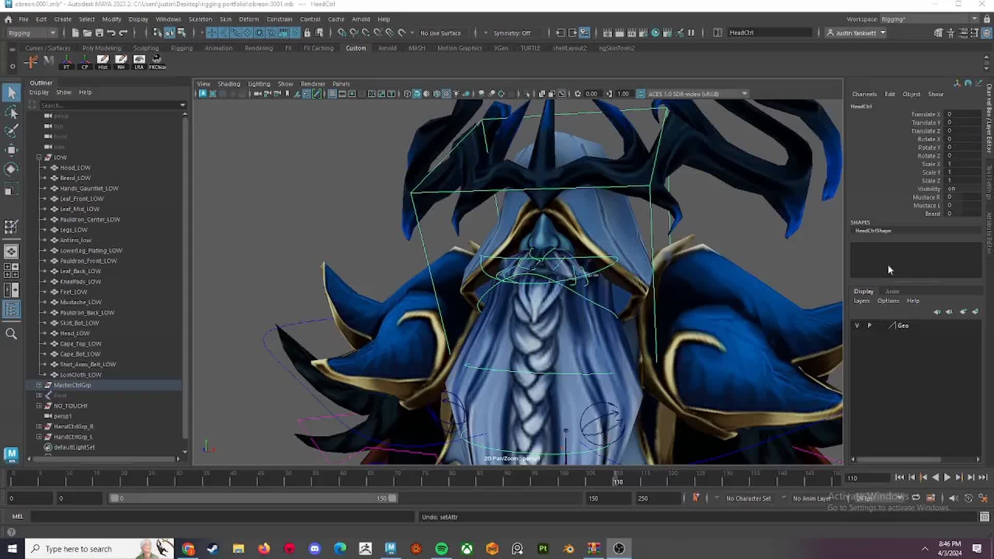Open the Outliner panel icon in the sidebar
Viewport: 994px width, 559px height.
coord(11,310)
